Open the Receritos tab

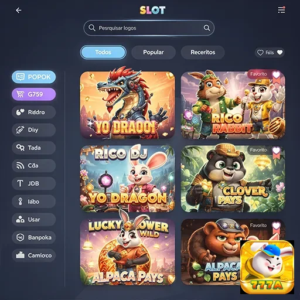pyautogui.click(x=203, y=52)
